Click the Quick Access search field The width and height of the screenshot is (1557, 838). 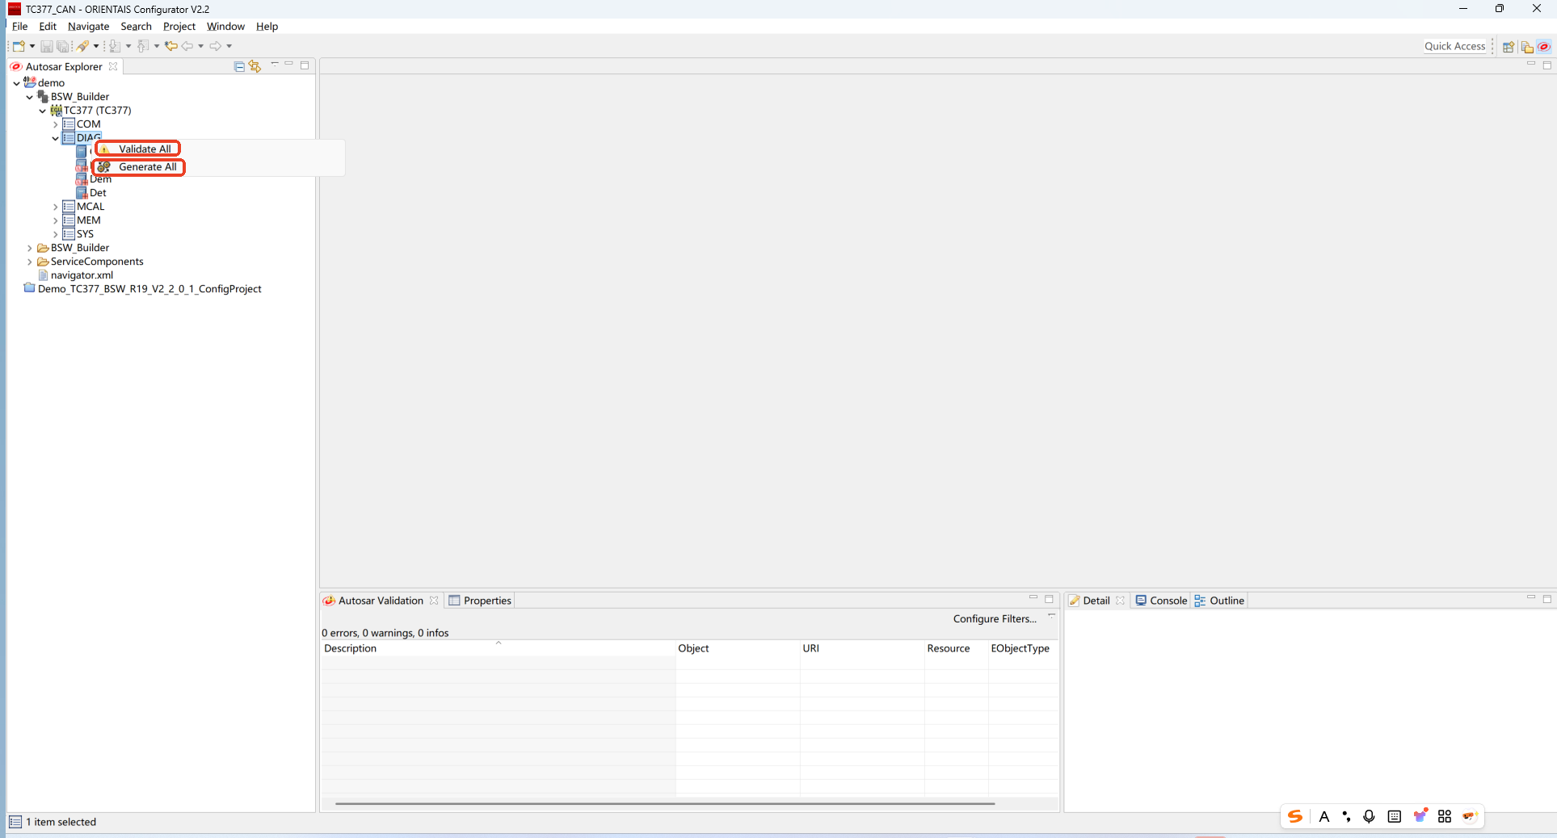(x=1454, y=46)
